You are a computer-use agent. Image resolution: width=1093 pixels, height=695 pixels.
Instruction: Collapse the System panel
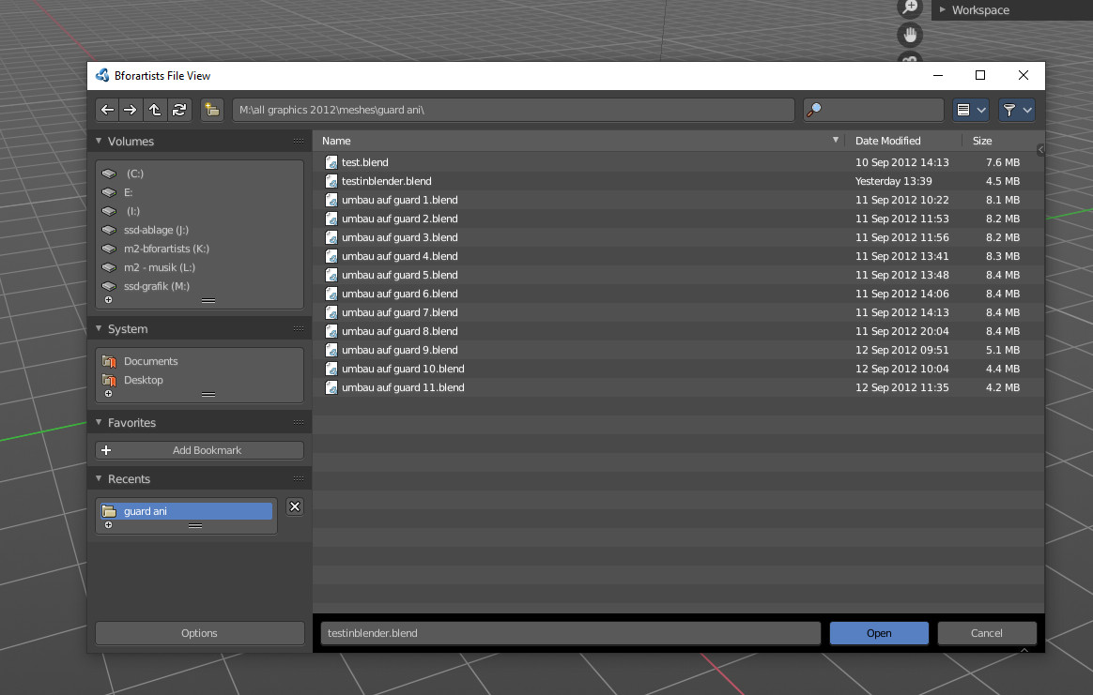pyautogui.click(x=99, y=328)
